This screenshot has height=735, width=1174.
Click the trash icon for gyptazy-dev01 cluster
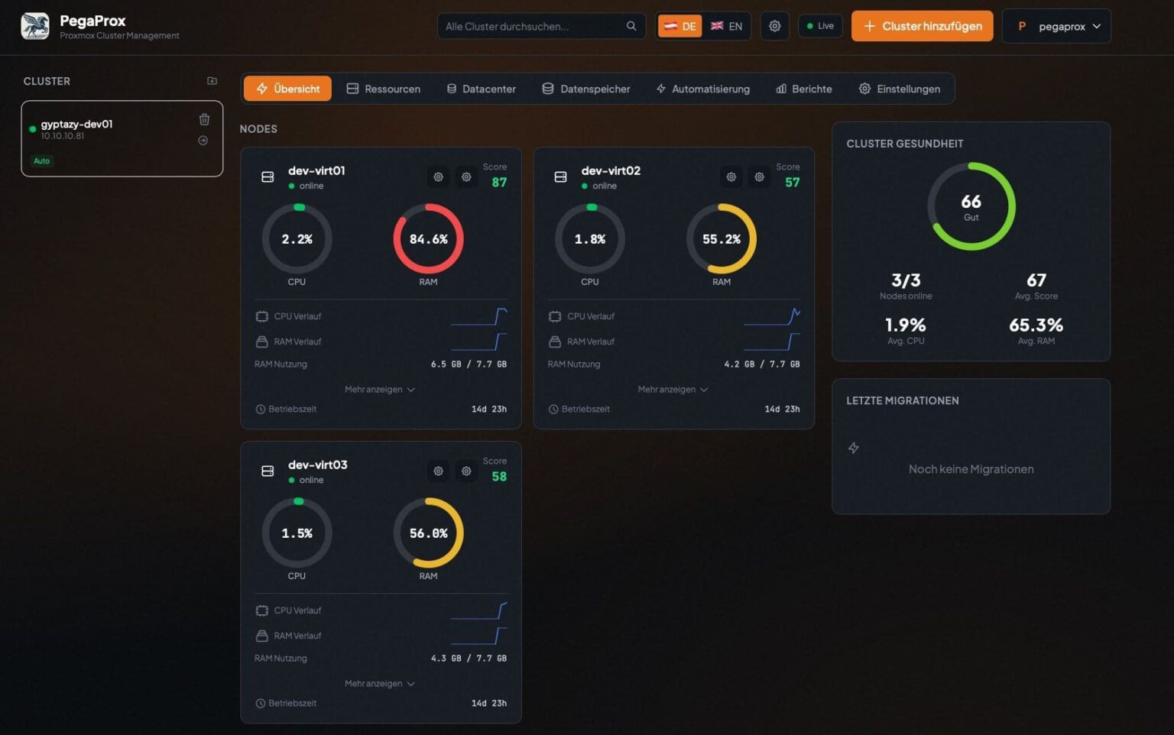(204, 119)
